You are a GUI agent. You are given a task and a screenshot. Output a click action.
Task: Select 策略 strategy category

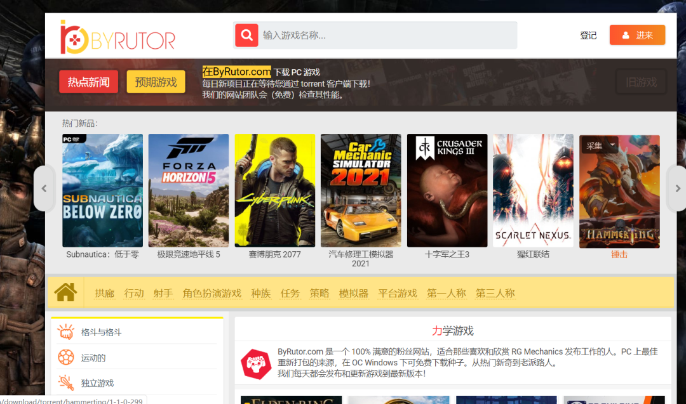click(x=319, y=293)
